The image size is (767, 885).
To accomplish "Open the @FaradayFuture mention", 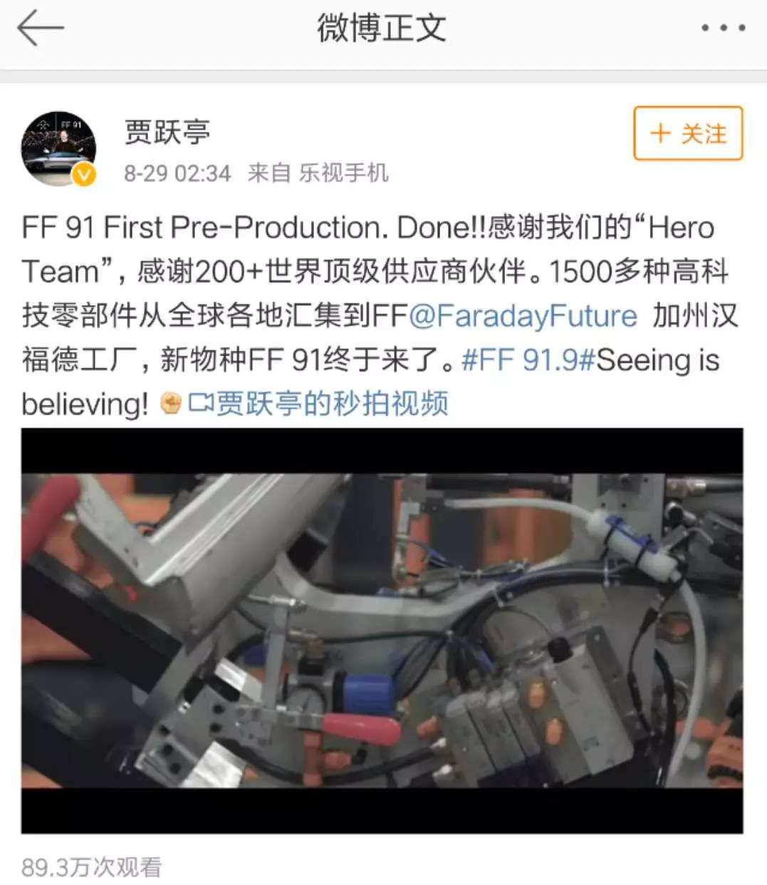I will 523,316.
